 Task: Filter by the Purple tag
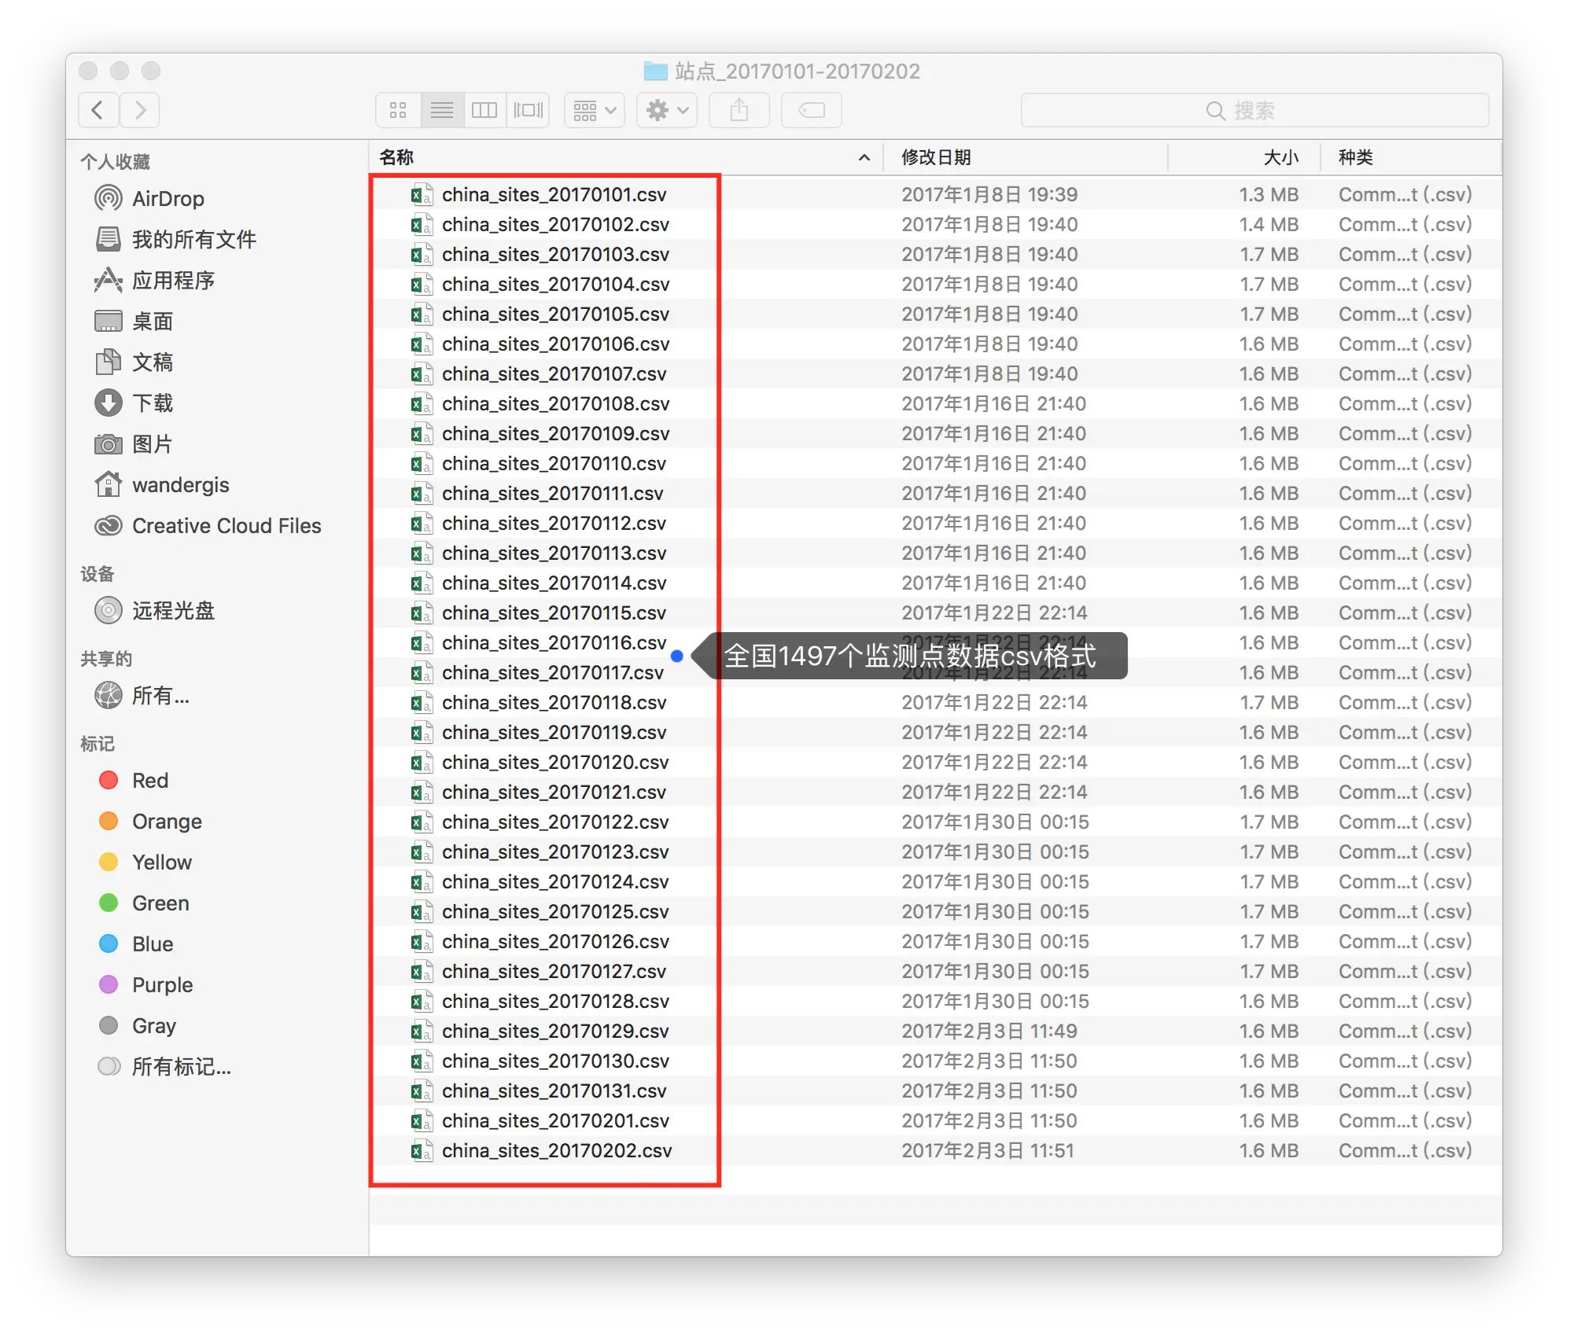click(x=162, y=984)
